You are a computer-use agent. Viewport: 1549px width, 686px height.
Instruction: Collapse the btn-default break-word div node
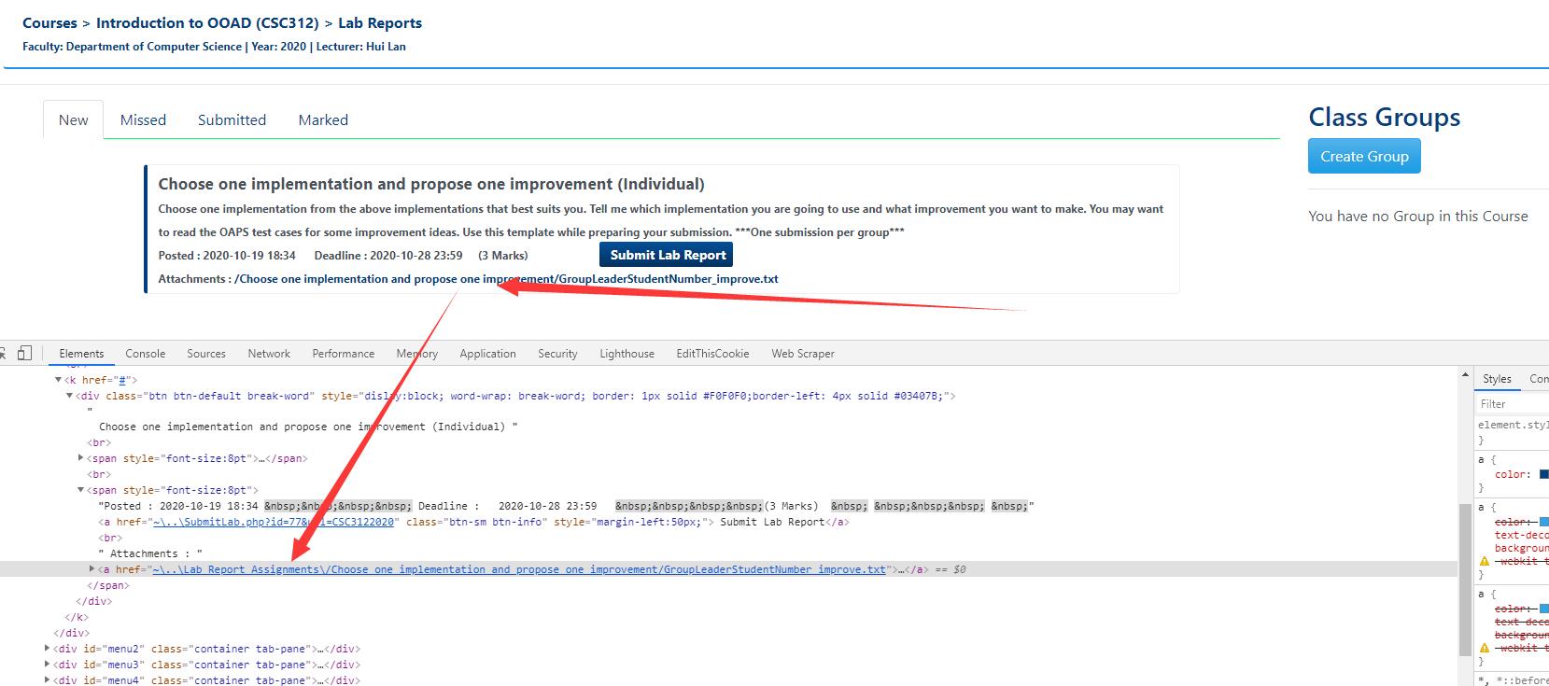[x=69, y=396]
